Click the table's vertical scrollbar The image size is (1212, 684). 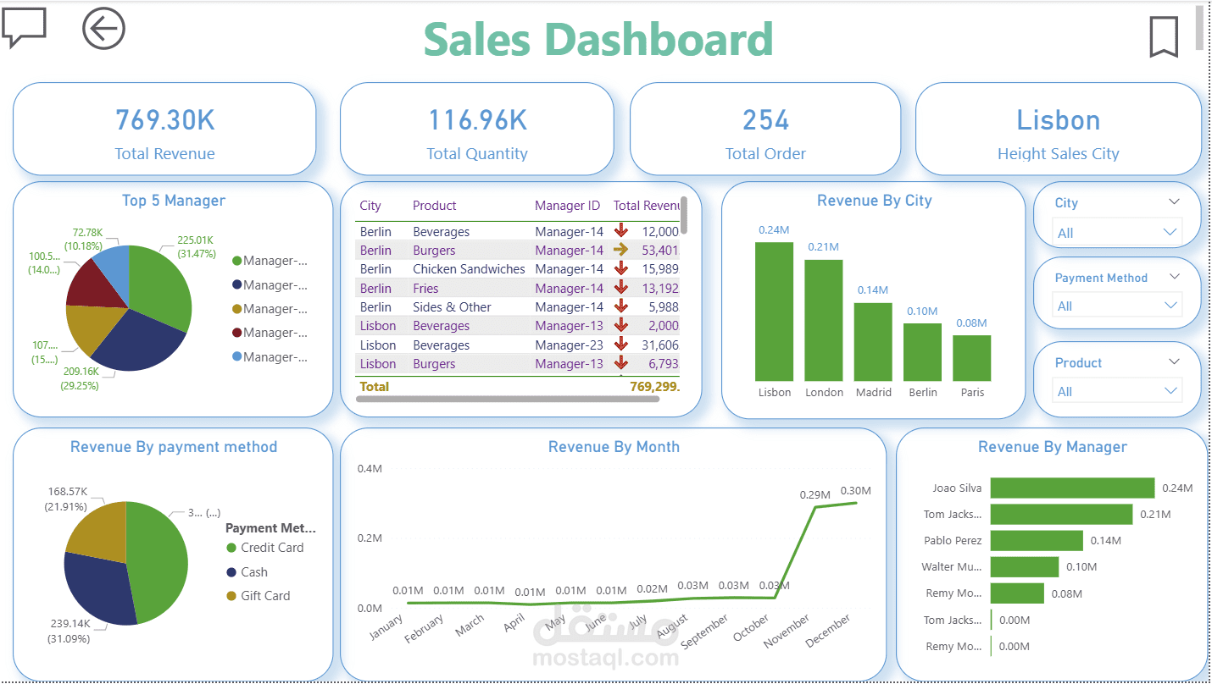coord(684,215)
